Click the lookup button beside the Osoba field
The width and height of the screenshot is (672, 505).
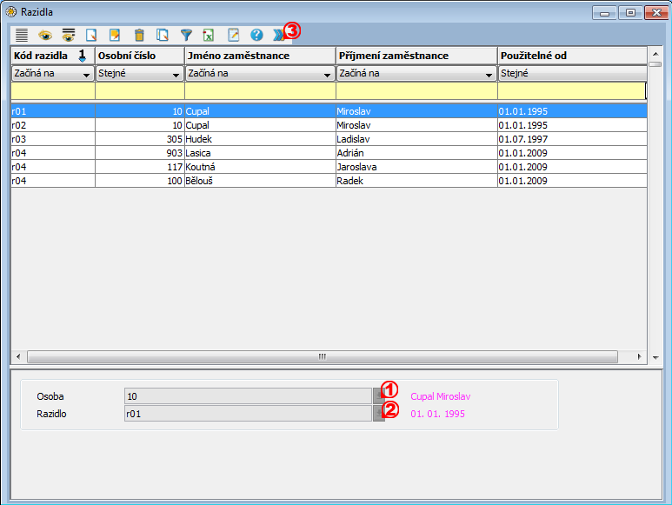[x=378, y=396]
